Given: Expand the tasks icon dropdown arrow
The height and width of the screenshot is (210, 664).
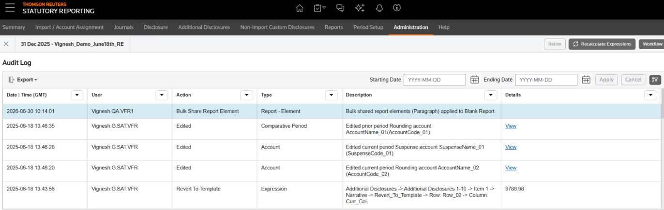Looking at the screenshot, I should (324, 8).
